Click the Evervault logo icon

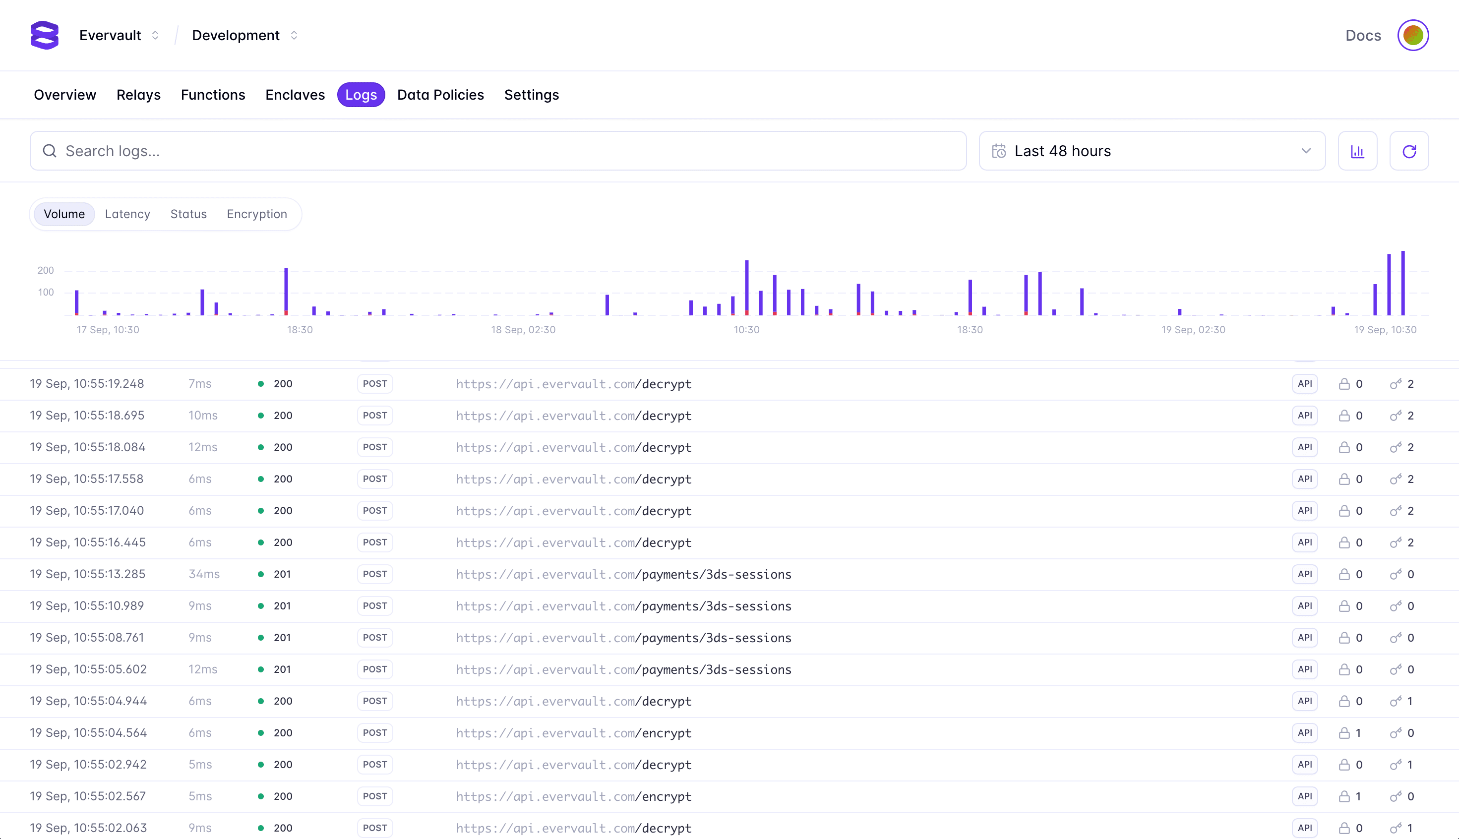(x=44, y=35)
